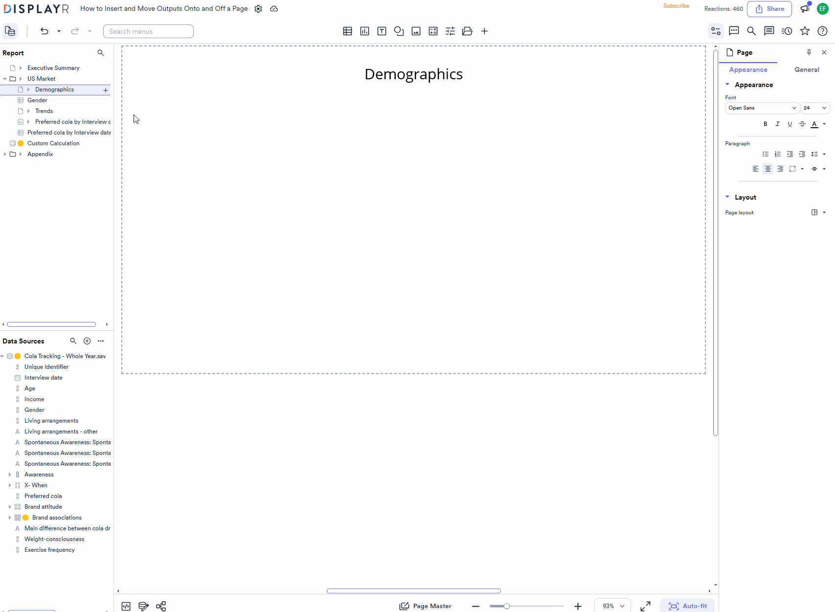Insert a table from the toolbar
This screenshot has height=612, width=835.
tap(347, 31)
